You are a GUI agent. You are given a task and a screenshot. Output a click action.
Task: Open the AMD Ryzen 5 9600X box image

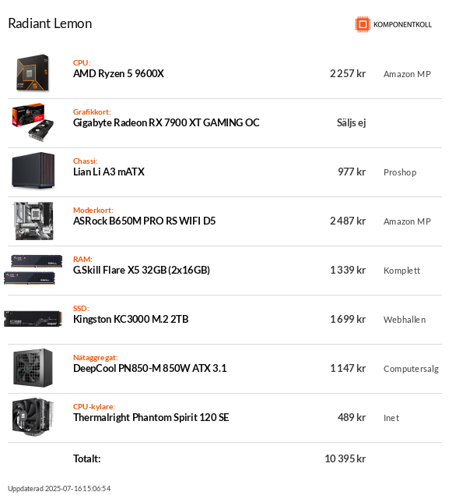33,73
